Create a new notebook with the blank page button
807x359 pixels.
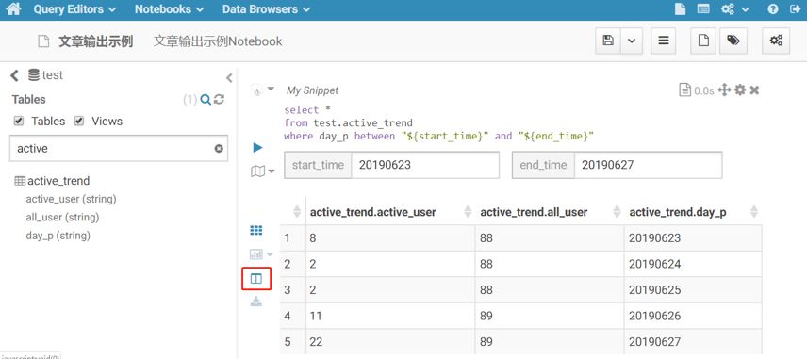point(703,41)
